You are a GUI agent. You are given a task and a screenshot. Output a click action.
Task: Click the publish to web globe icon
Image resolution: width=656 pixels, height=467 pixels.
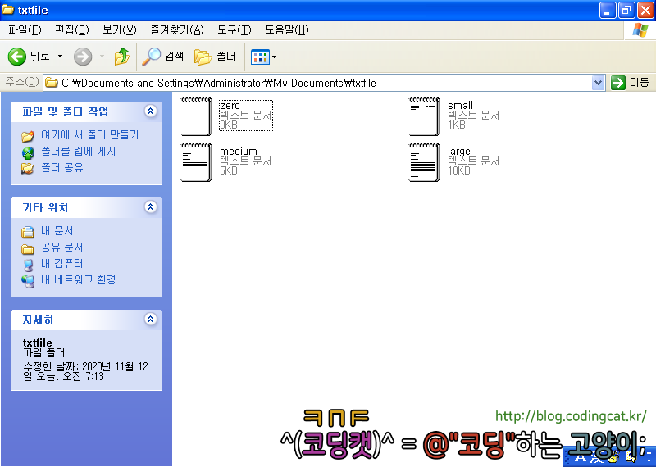tap(28, 153)
